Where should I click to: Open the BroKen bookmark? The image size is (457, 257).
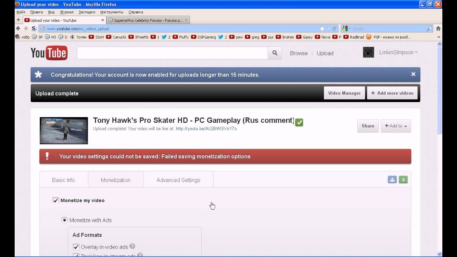click(285, 37)
